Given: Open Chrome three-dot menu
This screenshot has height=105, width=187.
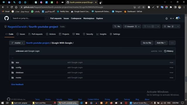Looking at the screenshot, I should coord(184,7).
